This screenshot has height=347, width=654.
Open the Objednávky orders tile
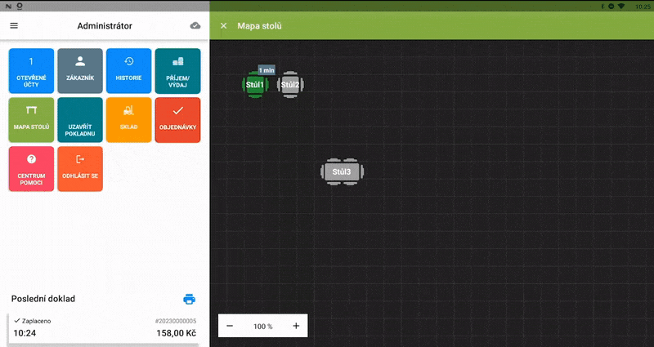click(177, 120)
